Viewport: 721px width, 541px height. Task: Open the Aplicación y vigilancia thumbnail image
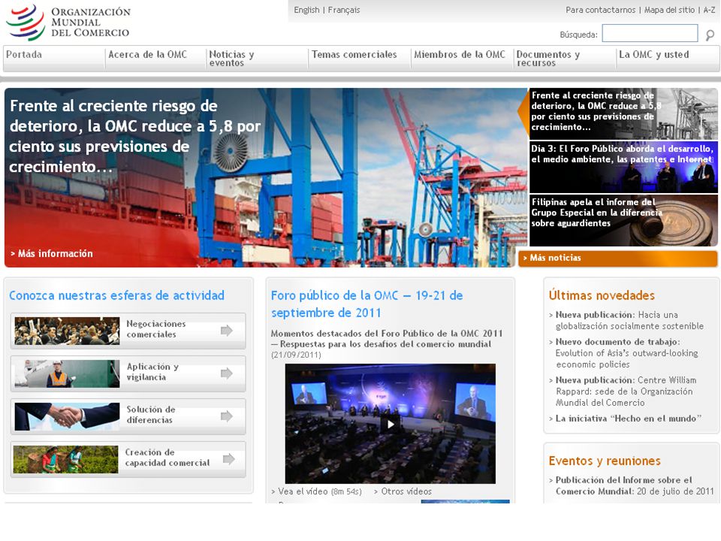tap(67, 373)
